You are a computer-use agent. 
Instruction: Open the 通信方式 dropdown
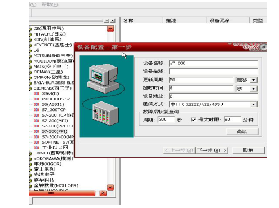pyautogui.click(x=254, y=104)
